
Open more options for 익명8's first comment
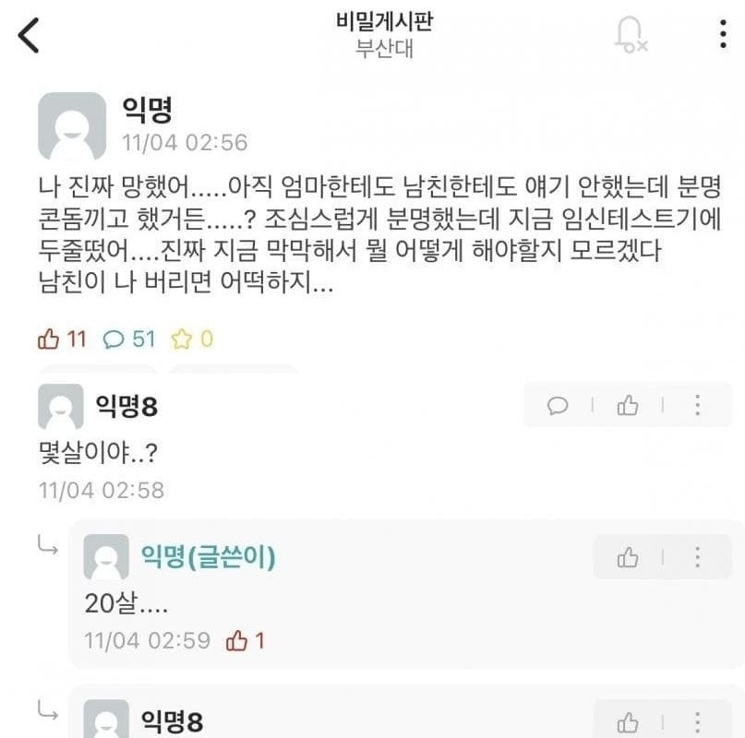coord(698,405)
